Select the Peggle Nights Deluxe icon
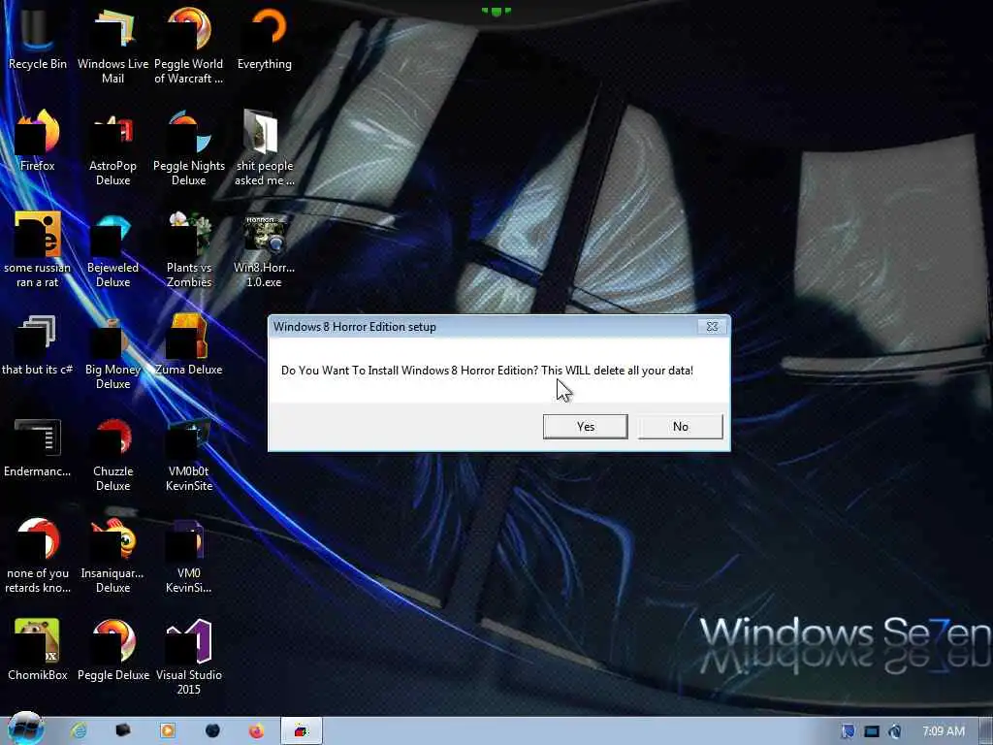The height and width of the screenshot is (745, 993). pyautogui.click(x=189, y=147)
